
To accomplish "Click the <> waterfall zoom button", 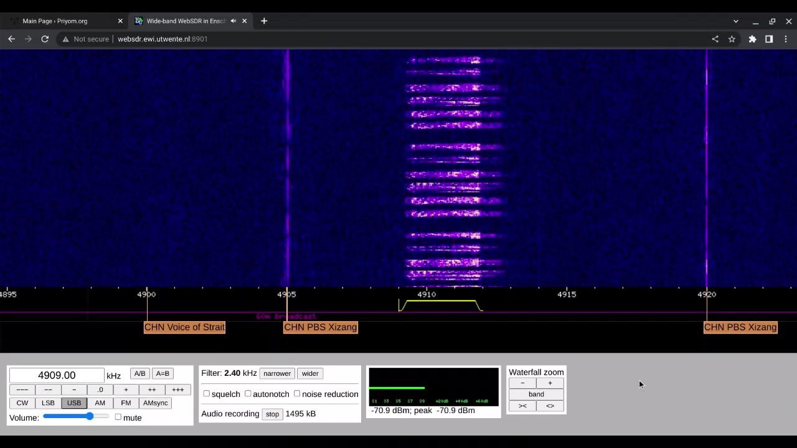I will 550,406.
